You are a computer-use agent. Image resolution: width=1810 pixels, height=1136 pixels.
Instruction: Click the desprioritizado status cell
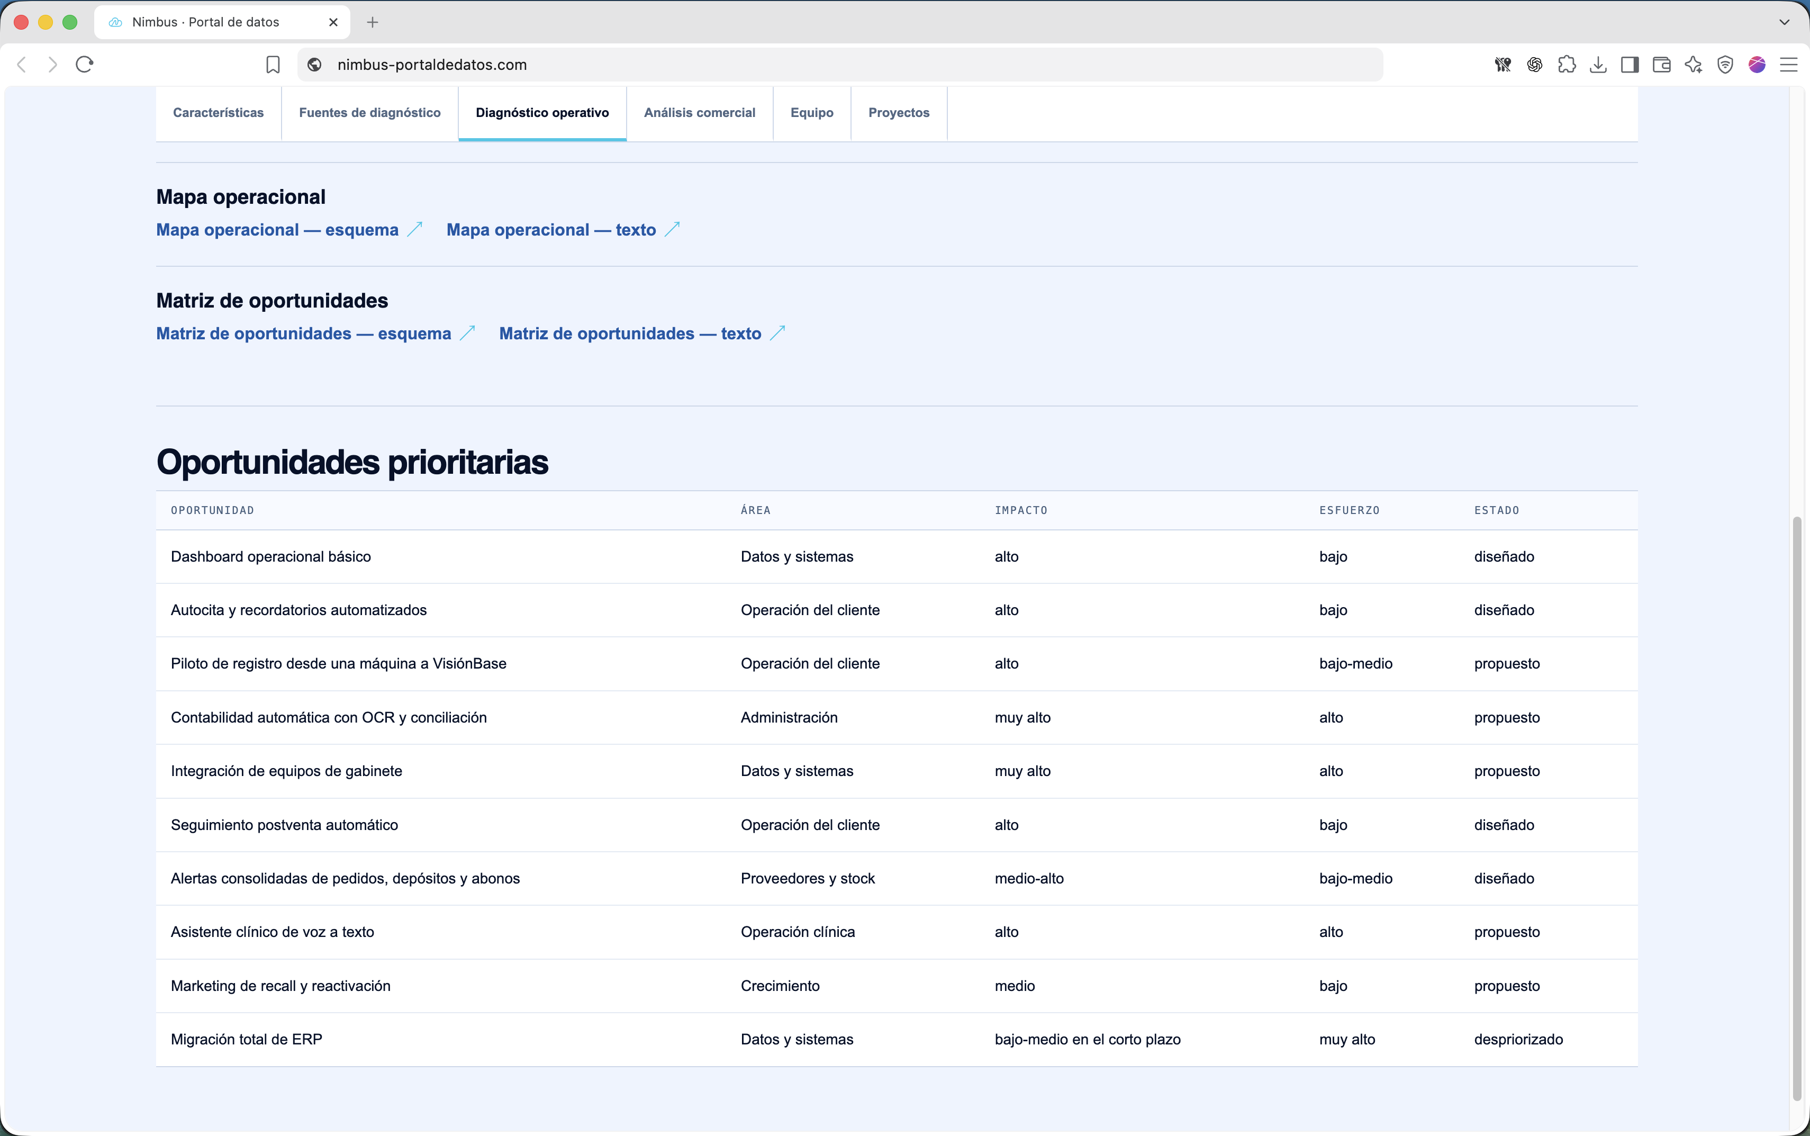pyautogui.click(x=1518, y=1039)
